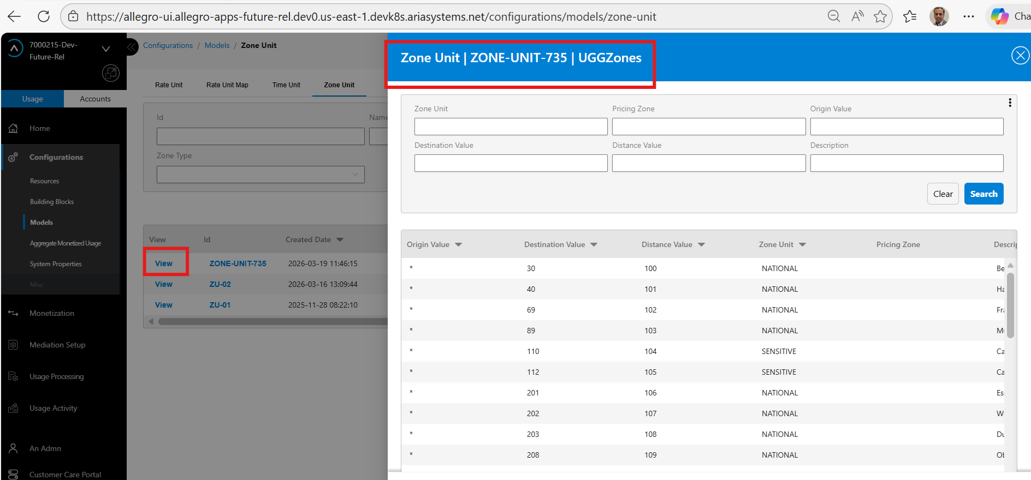
Task: Open the three-dot options menu in panel
Action: click(x=1010, y=103)
